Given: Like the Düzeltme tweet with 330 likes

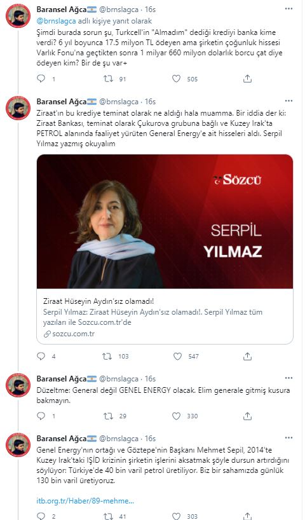Looking at the screenshot, I should tap(177, 416).
